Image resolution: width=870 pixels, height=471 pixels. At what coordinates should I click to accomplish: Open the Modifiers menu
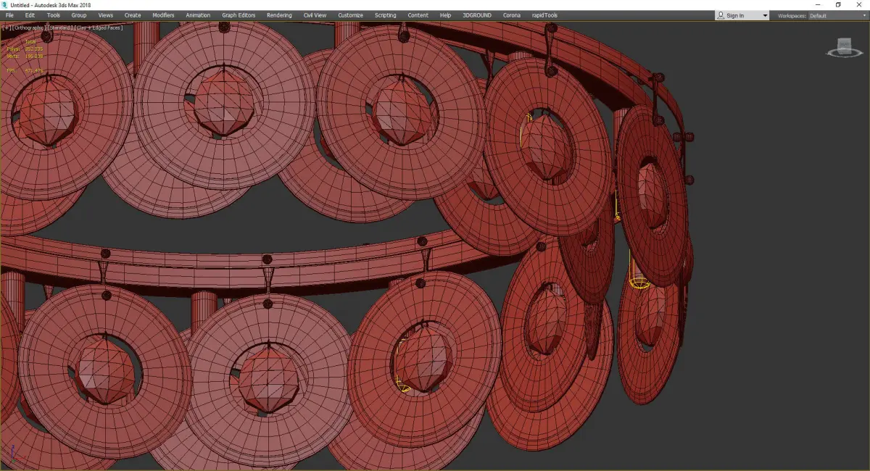163,15
